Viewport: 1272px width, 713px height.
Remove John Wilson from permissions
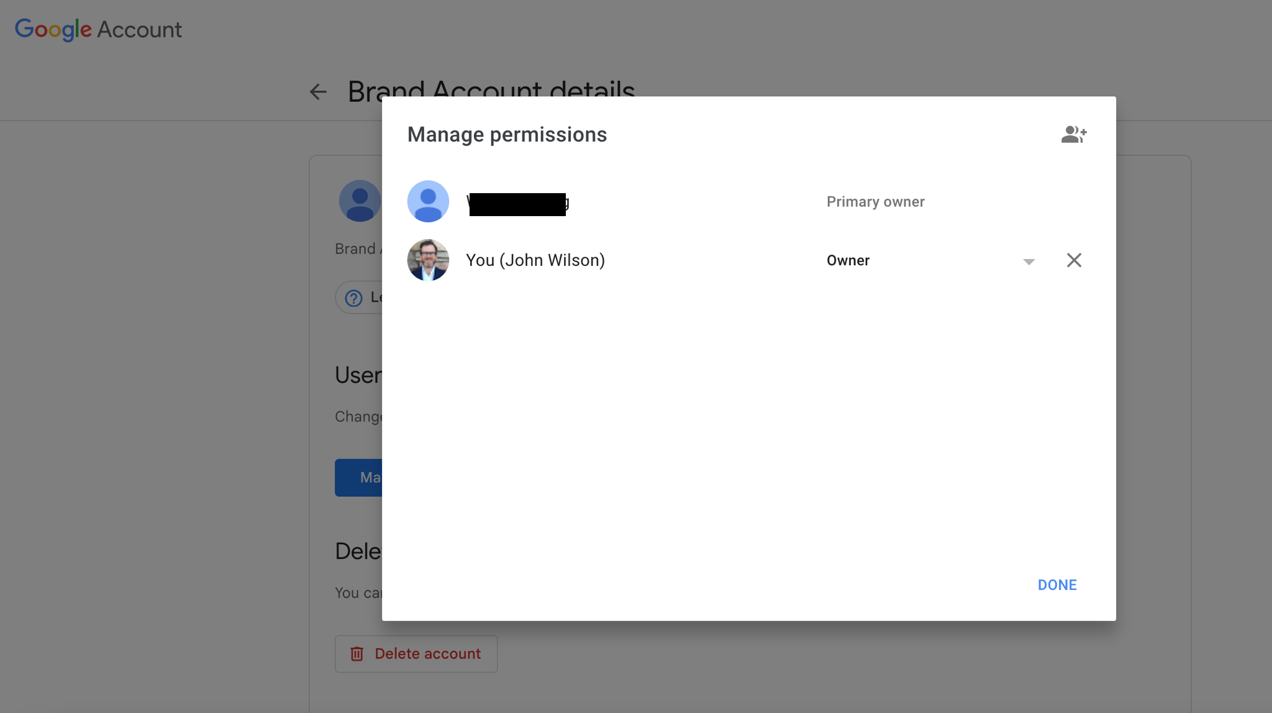[x=1074, y=260]
